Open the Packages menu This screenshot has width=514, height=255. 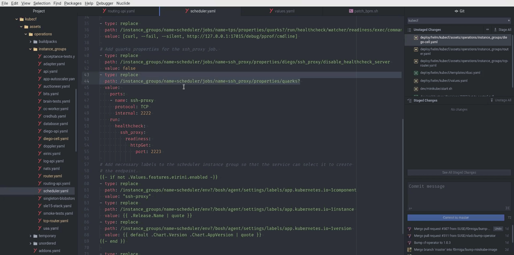point(73,3)
